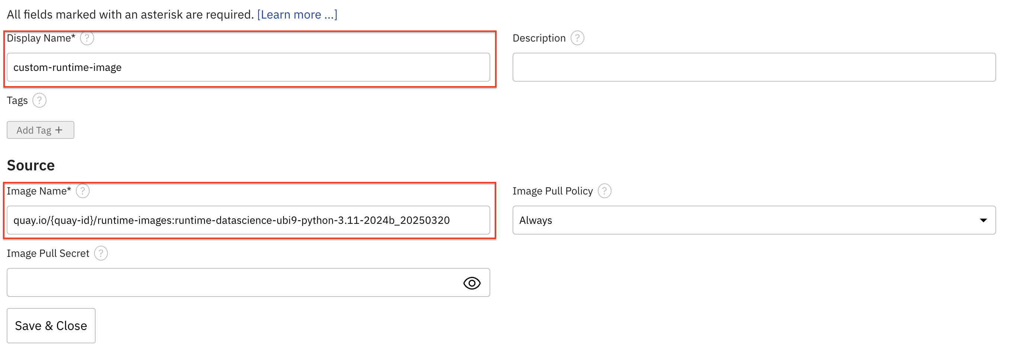Click the Image Pull Policy label

552,191
